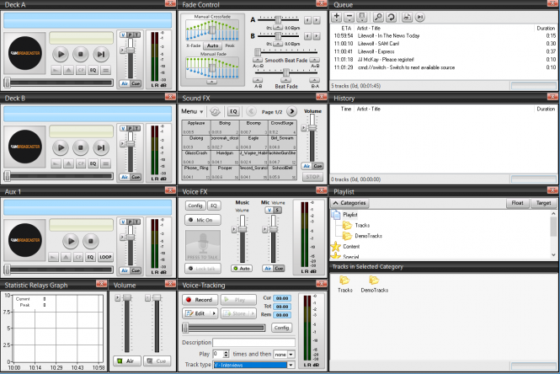Open the 'none' dropdown after times and then
The image size is (560, 374).
click(x=291, y=355)
